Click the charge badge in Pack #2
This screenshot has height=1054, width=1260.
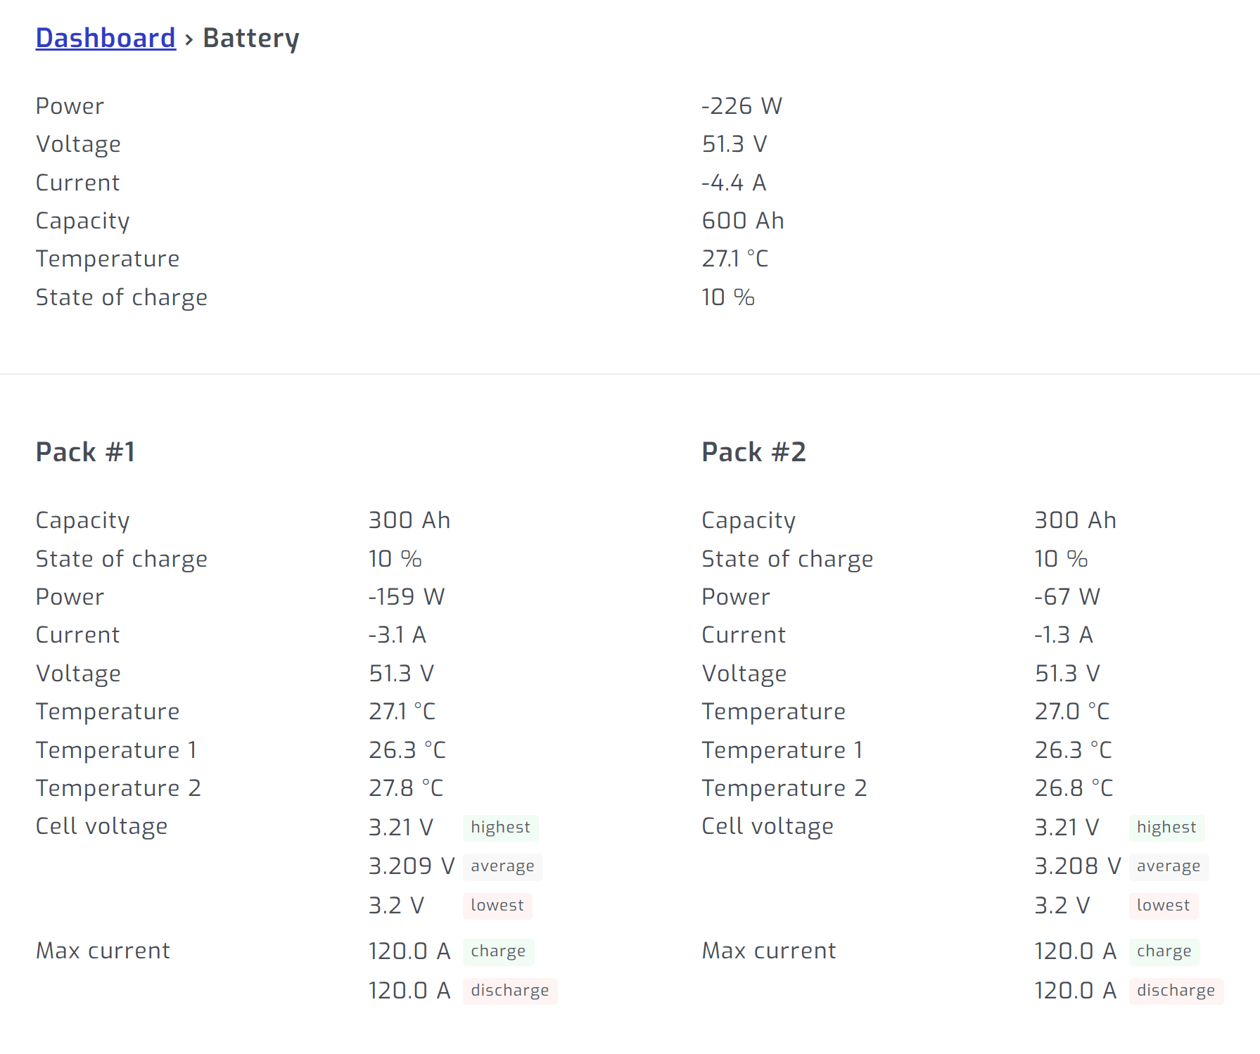click(1164, 951)
